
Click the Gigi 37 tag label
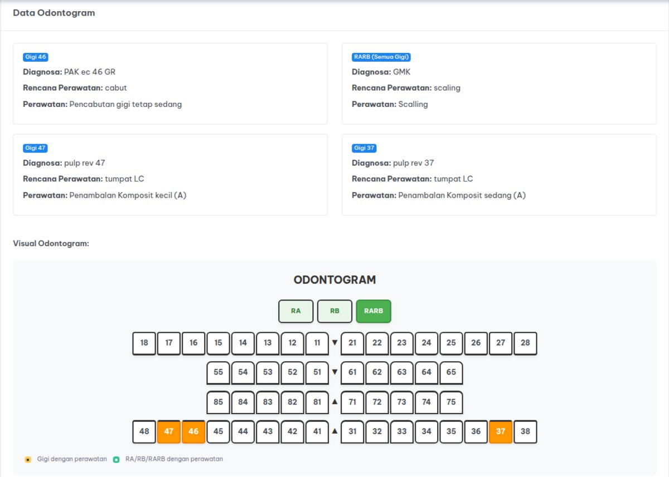pos(364,148)
